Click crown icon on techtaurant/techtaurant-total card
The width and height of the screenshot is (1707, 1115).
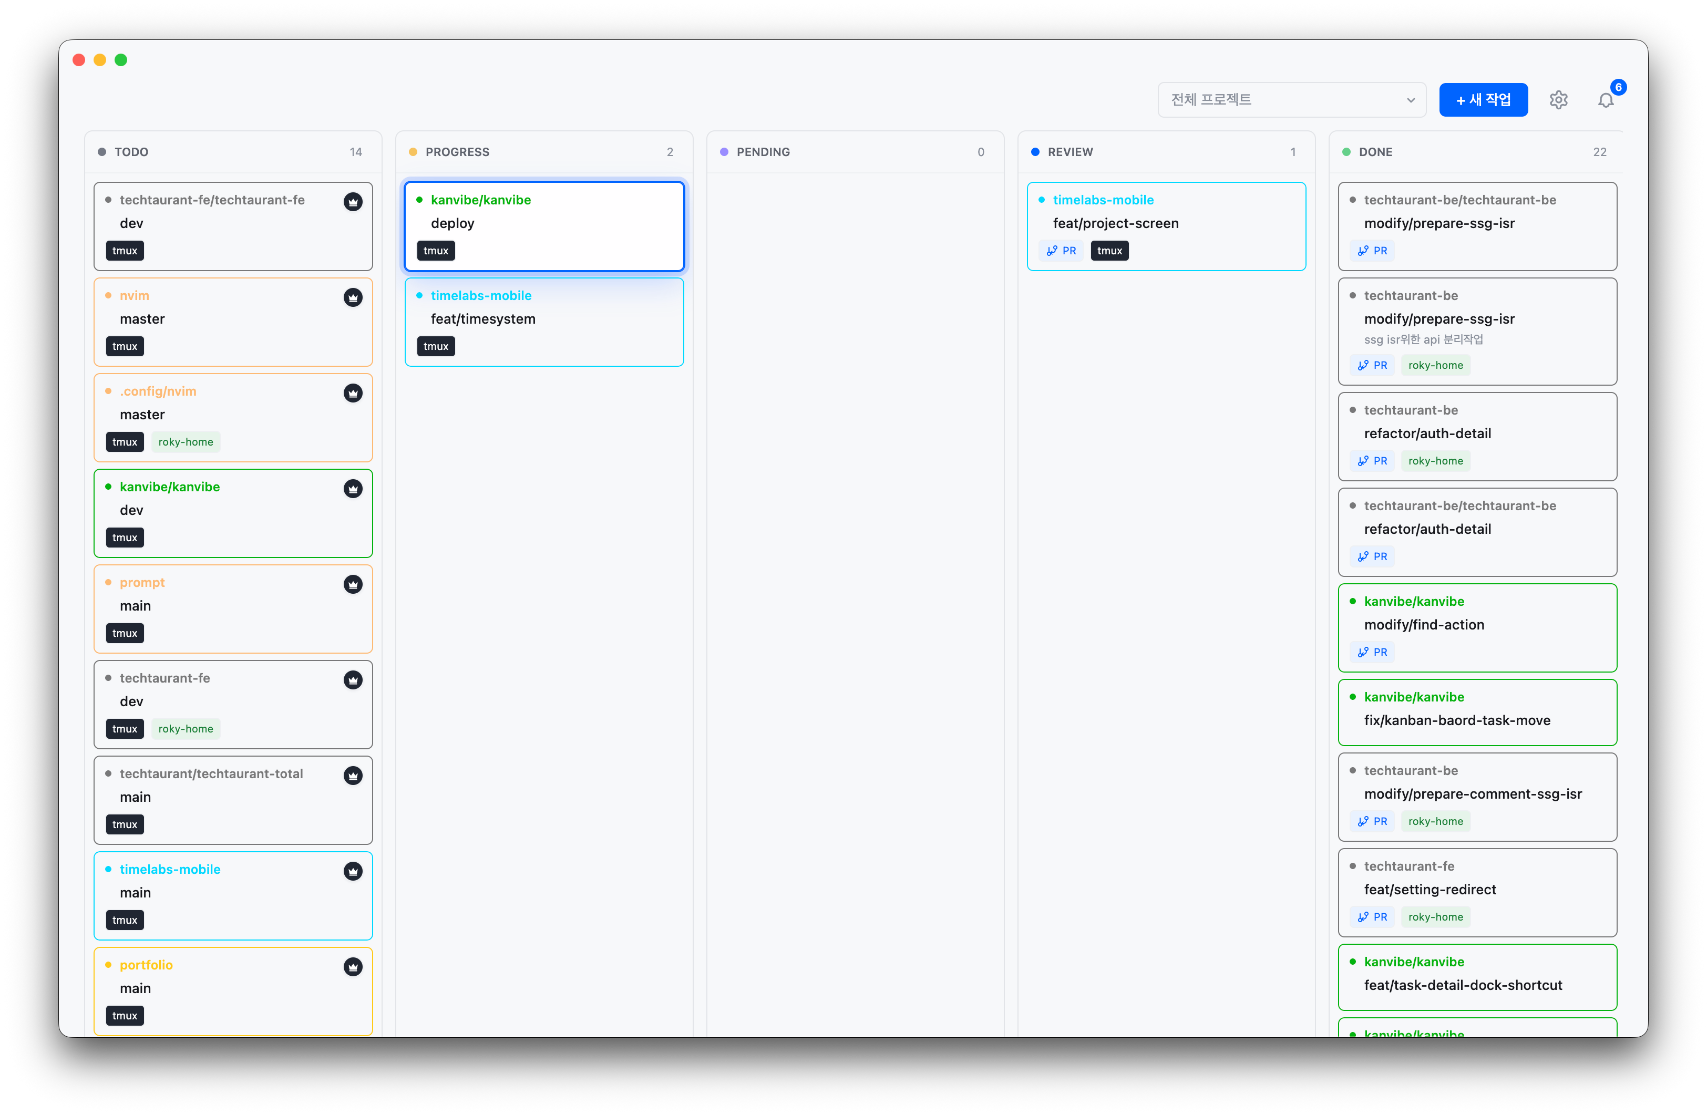click(x=353, y=775)
